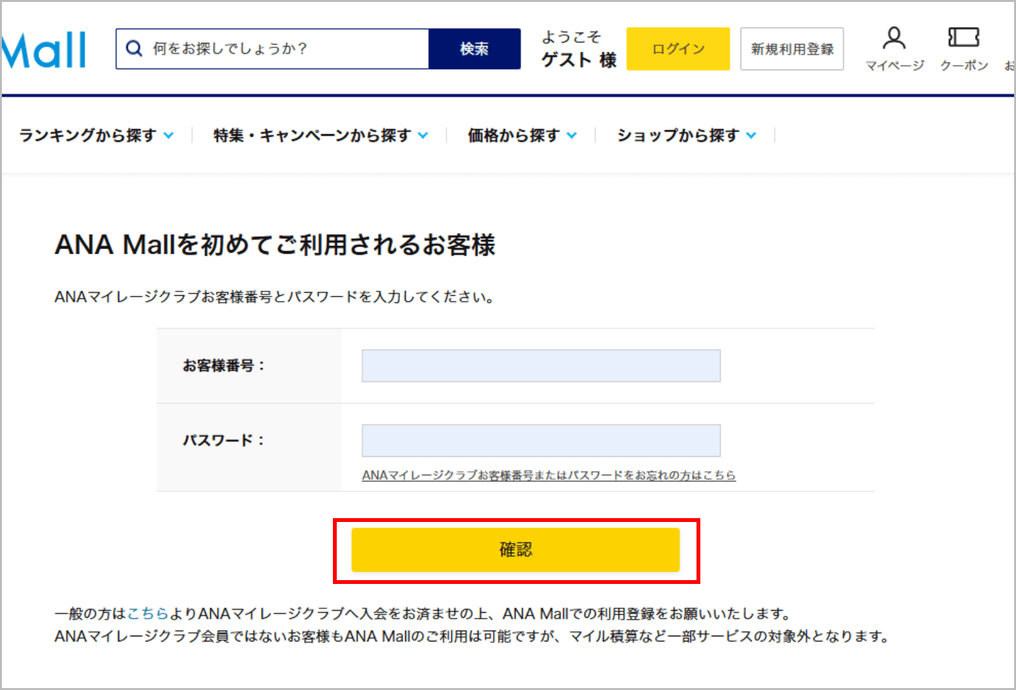Click the パスワード input field
Image resolution: width=1016 pixels, height=690 pixels.
pyautogui.click(x=541, y=441)
